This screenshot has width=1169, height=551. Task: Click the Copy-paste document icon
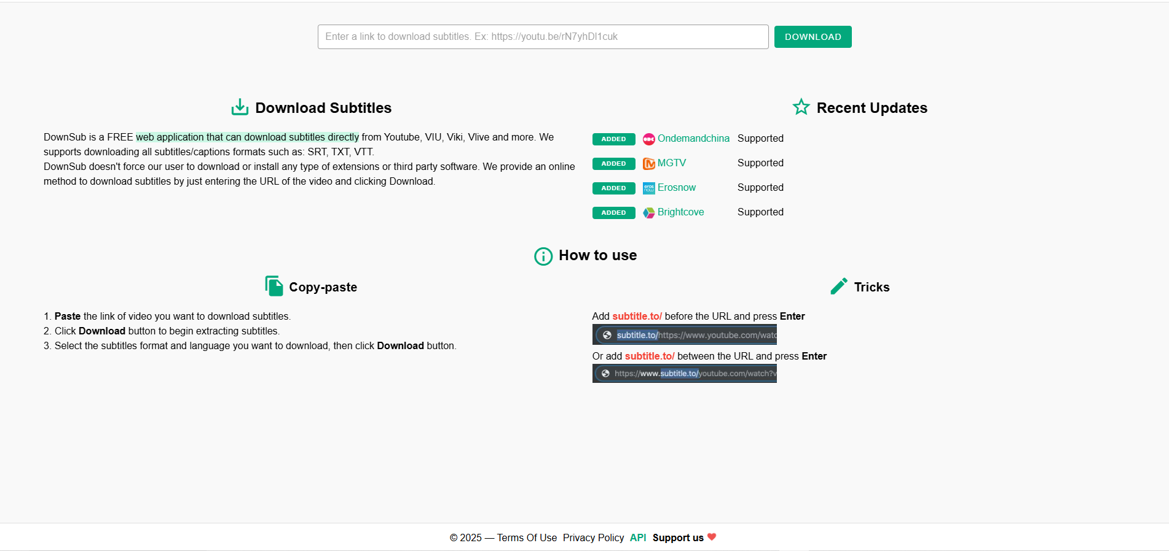pyautogui.click(x=274, y=286)
